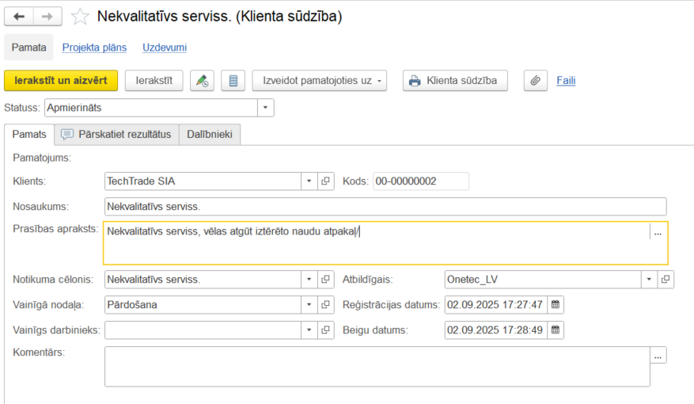Switch to the Dalībnieki tab
Screen dimensions: 694x404
point(210,135)
